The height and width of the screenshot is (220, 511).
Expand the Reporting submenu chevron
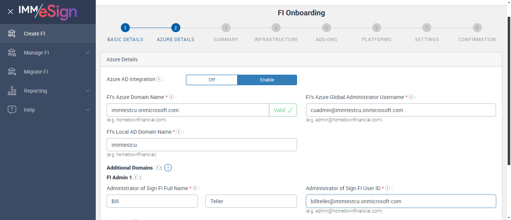pos(88,91)
